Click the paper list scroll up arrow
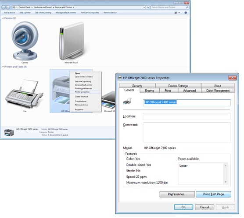244x218 pixels. [x=226, y=165]
